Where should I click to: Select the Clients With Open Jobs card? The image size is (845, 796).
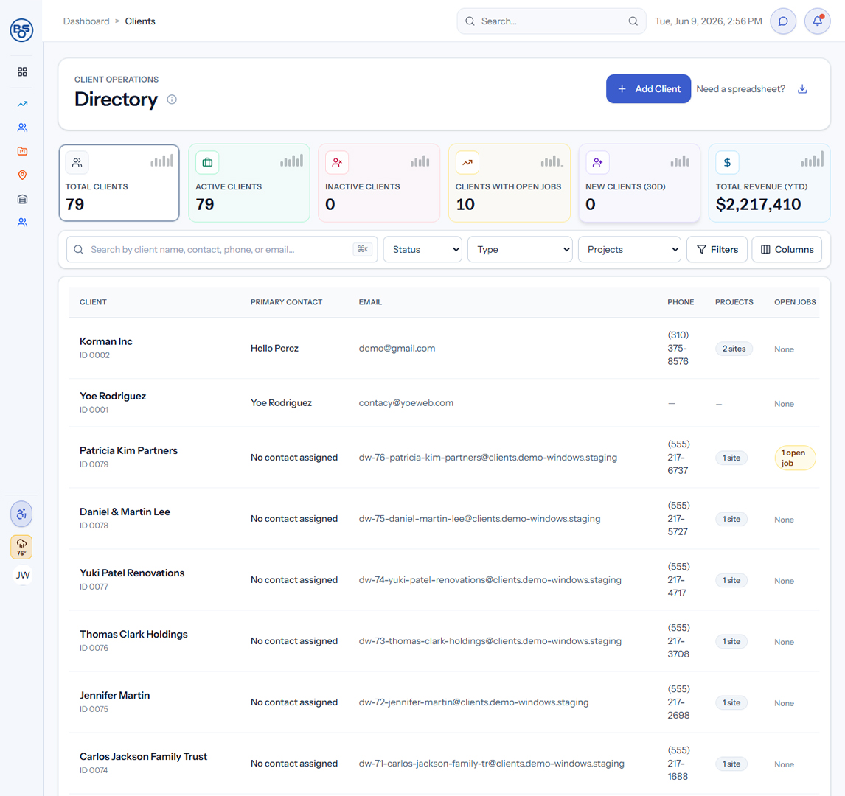point(510,183)
